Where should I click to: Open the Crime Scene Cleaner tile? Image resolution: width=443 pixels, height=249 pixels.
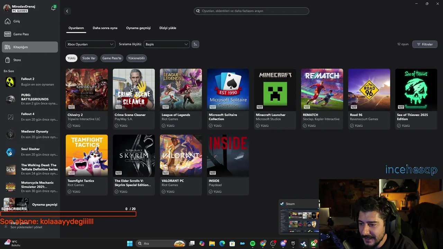pos(134,99)
